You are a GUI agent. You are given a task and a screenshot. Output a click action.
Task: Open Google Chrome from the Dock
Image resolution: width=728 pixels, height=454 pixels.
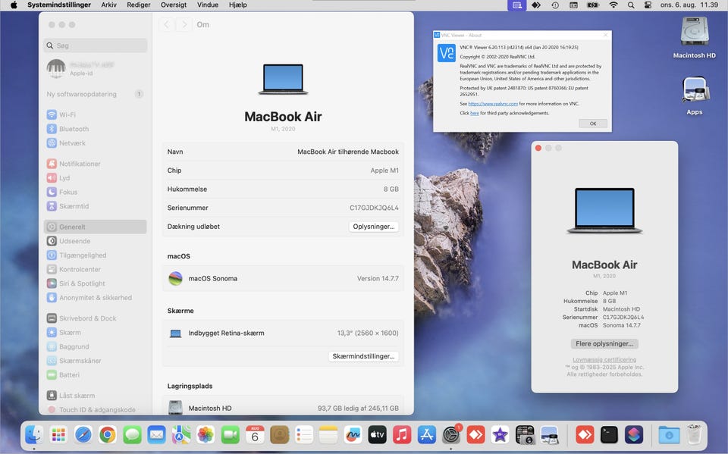(x=108, y=434)
